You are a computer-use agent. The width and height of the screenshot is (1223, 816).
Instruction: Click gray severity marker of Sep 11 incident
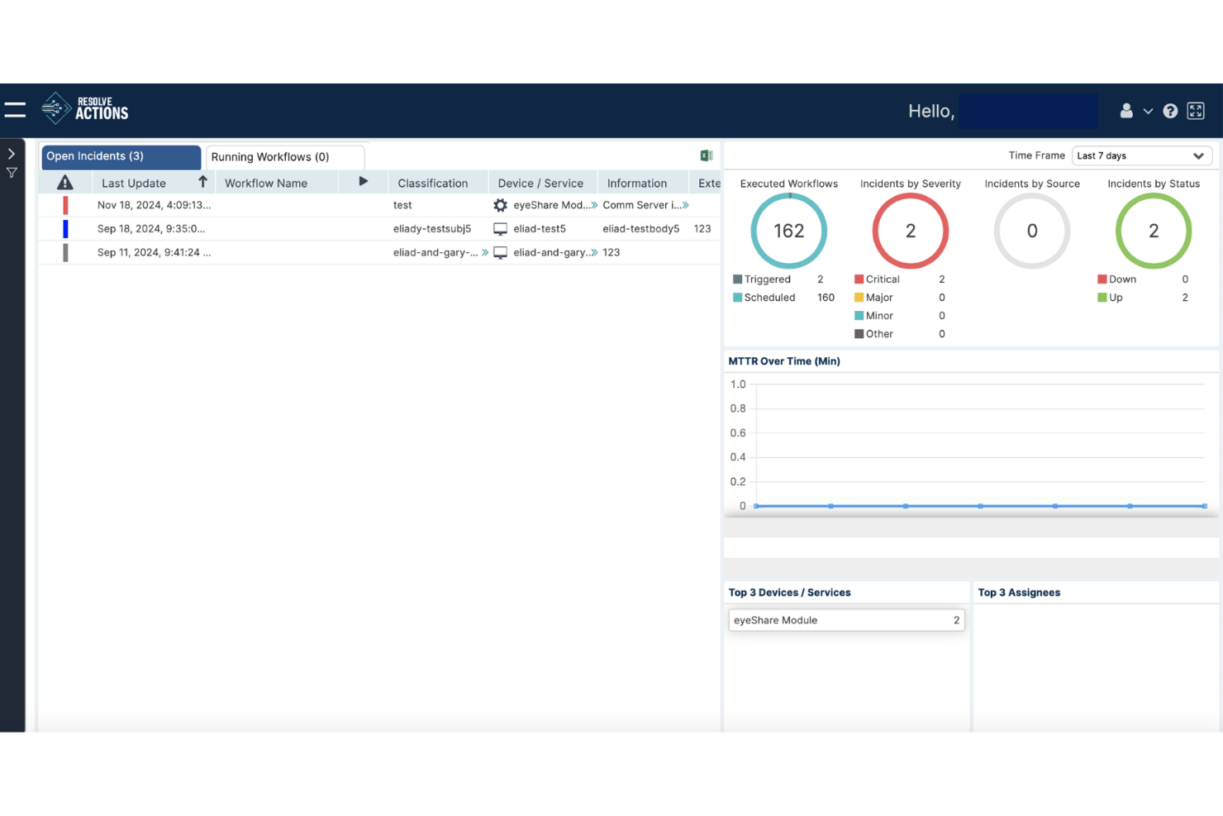coord(65,252)
